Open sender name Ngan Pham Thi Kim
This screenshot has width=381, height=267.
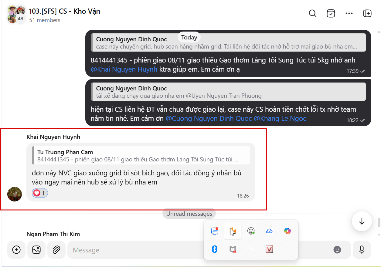(53, 234)
